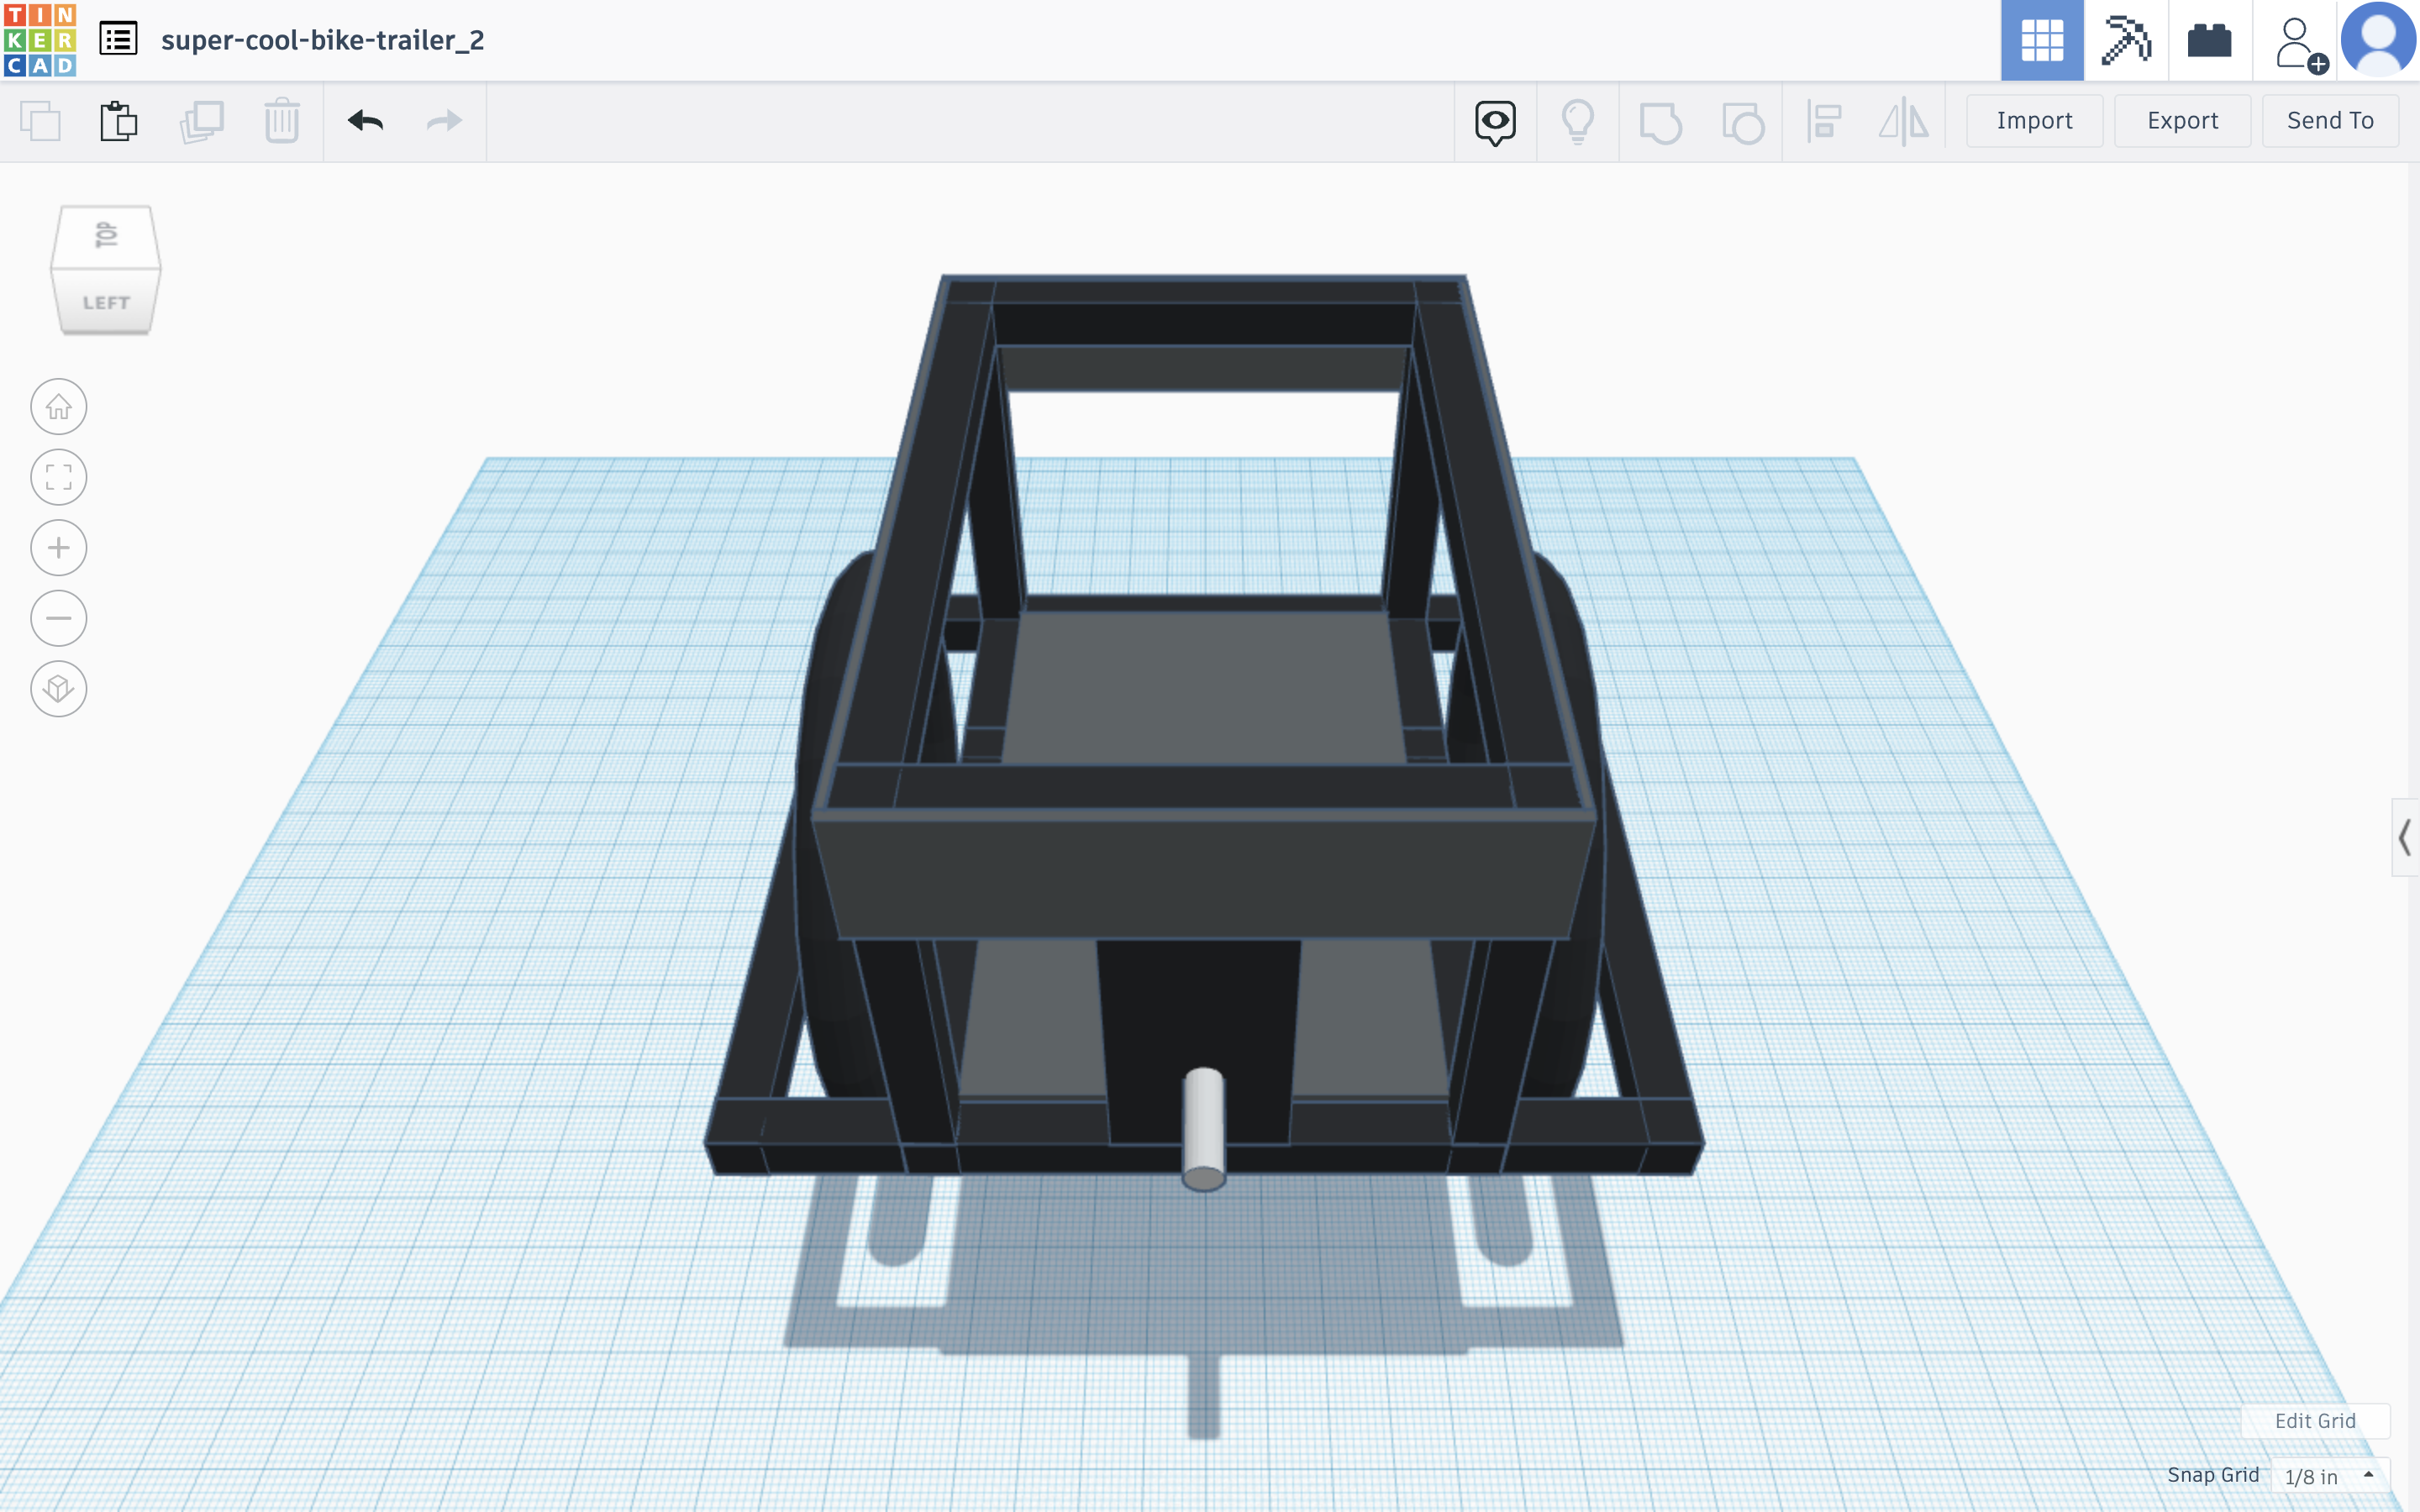Image resolution: width=2420 pixels, height=1512 pixels.
Task: Expand the collapsed shapes panel
Action: click(2404, 837)
